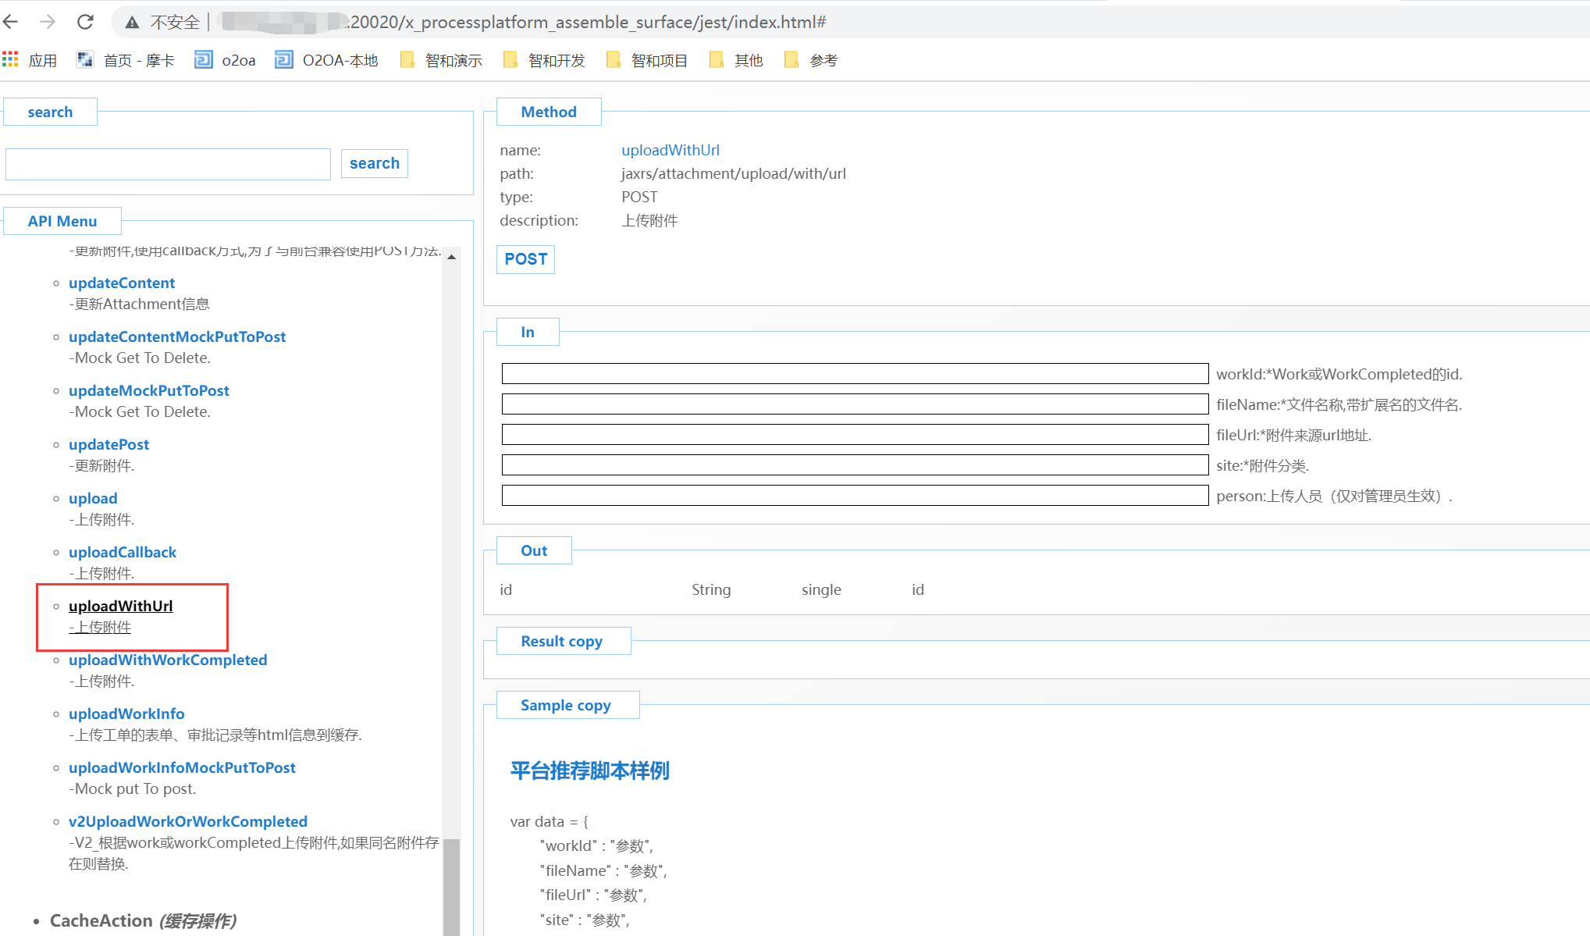
Task: Click the browser back arrow
Action: [11, 22]
